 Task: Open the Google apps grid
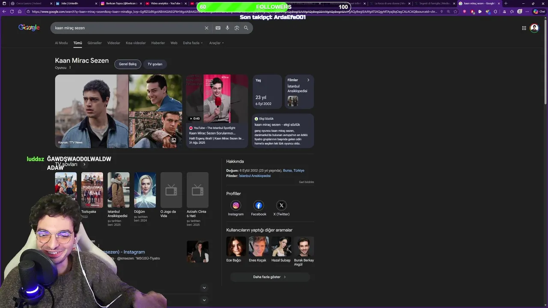pos(524,28)
